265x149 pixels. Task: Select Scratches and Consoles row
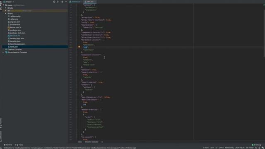coord(17,53)
